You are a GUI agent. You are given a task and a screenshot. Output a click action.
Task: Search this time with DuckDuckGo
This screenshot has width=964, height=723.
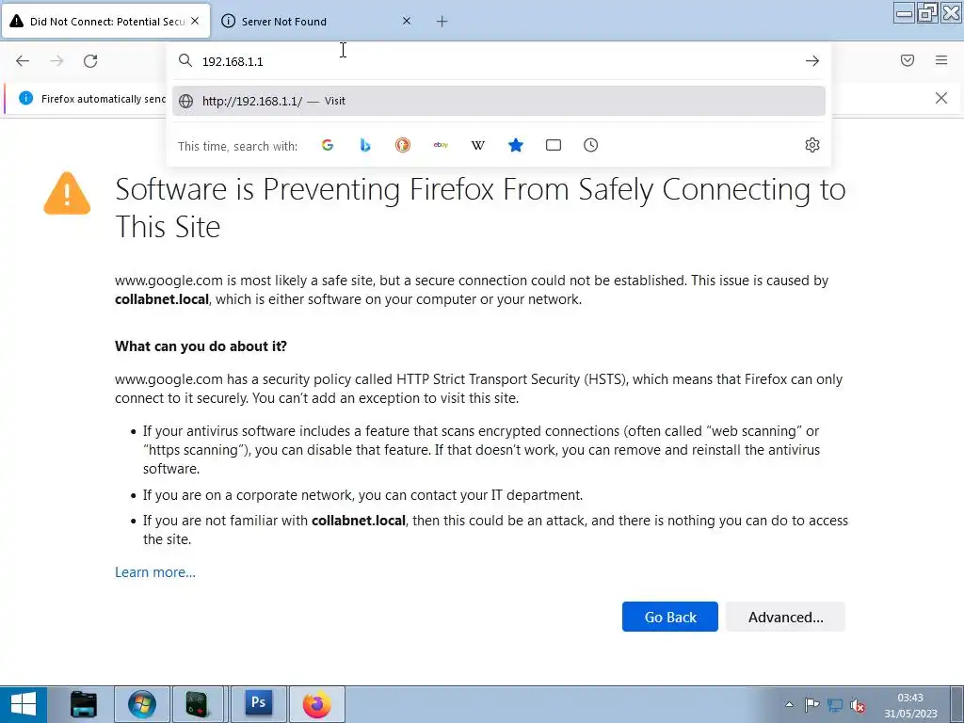coord(403,145)
